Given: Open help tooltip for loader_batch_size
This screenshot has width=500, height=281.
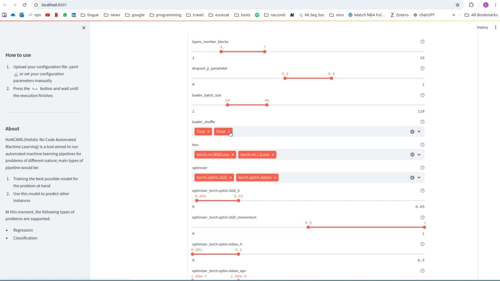Looking at the screenshot, I should click(x=422, y=95).
